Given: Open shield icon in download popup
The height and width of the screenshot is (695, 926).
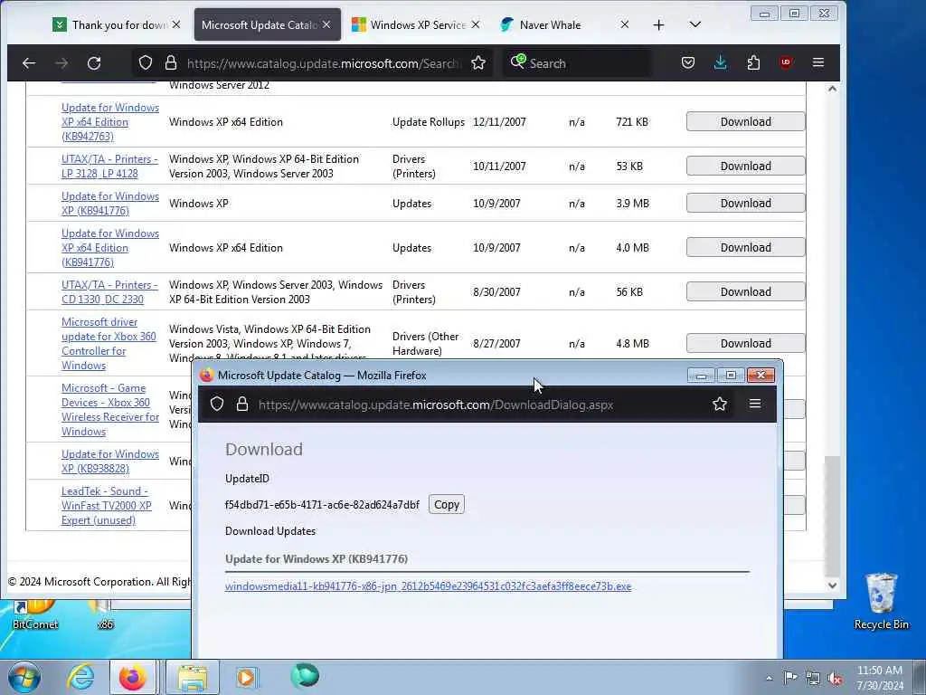Looking at the screenshot, I should 217,405.
